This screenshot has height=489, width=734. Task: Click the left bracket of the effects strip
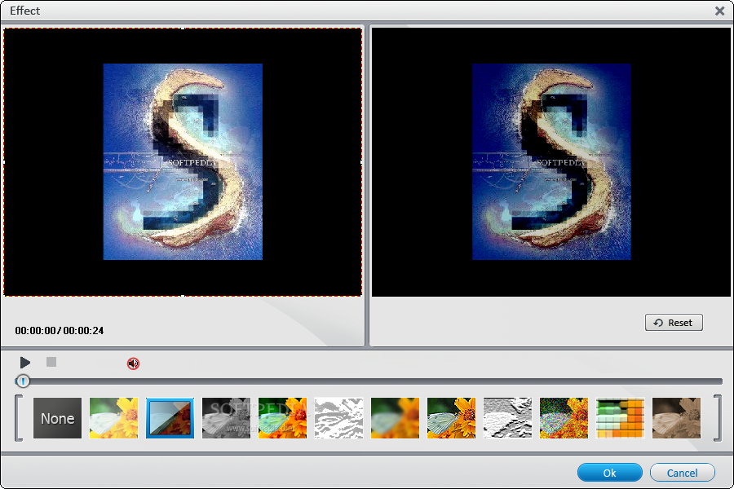(x=19, y=418)
